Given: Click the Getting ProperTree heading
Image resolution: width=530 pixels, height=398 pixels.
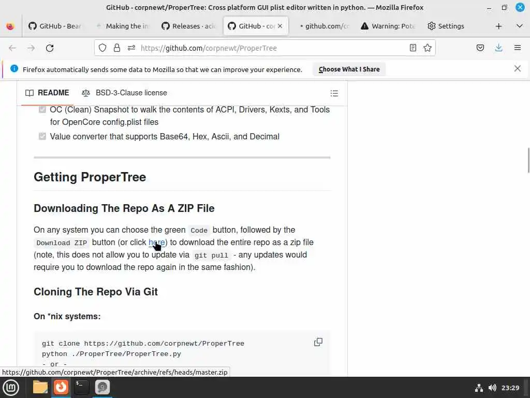Looking at the screenshot, I should pos(90,177).
